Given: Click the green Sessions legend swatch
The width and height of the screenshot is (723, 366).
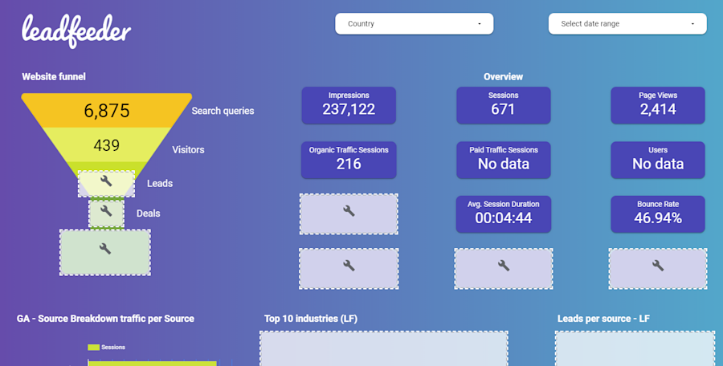Looking at the screenshot, I should click(94, 347).
